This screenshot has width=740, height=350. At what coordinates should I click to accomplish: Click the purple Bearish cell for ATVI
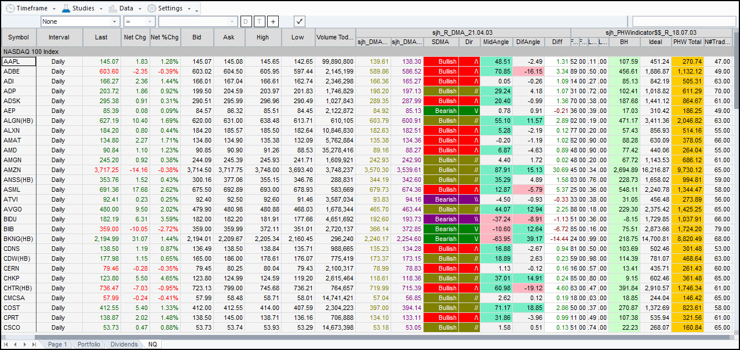(441, 199)
